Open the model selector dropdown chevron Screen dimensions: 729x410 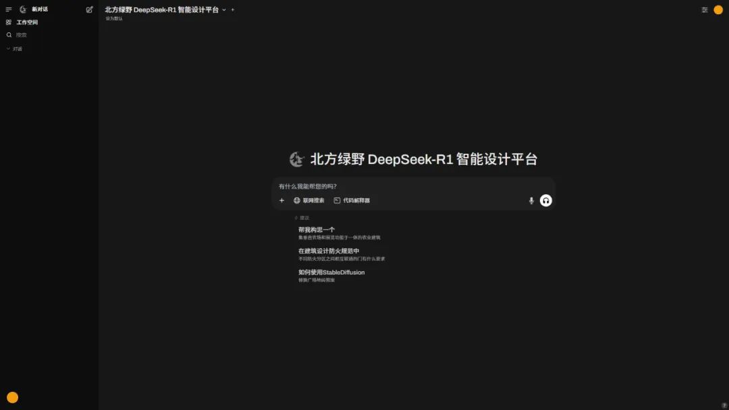click(224, 10)
